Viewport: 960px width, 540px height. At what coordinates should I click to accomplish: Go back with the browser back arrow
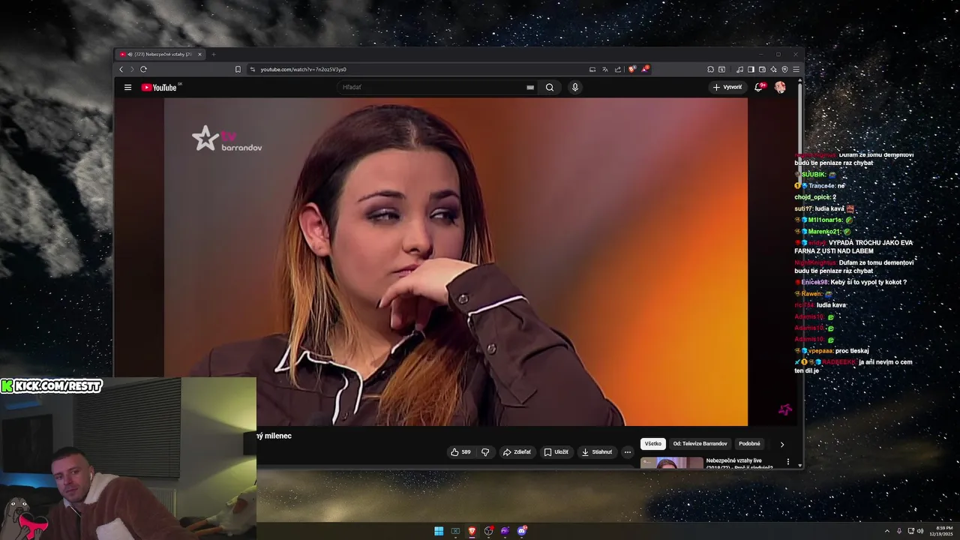point(121,69)
